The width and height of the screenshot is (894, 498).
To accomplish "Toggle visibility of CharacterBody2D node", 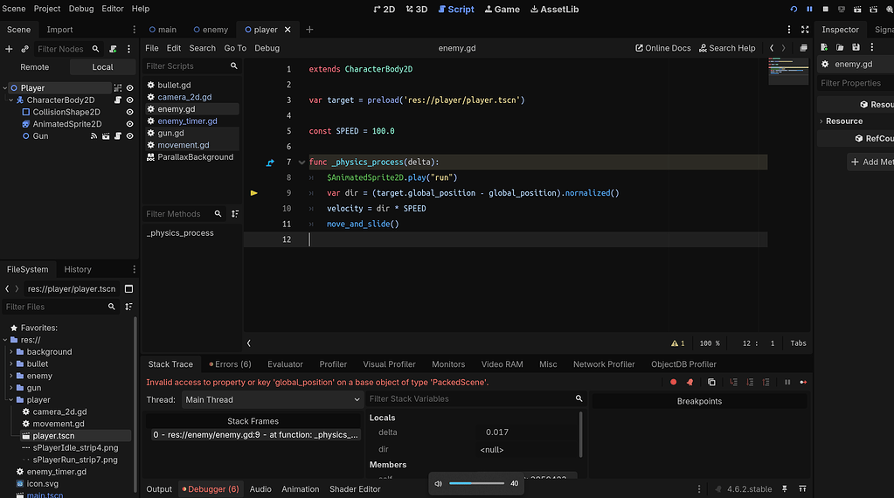I will pyautogui.click(x=129, y=100).
